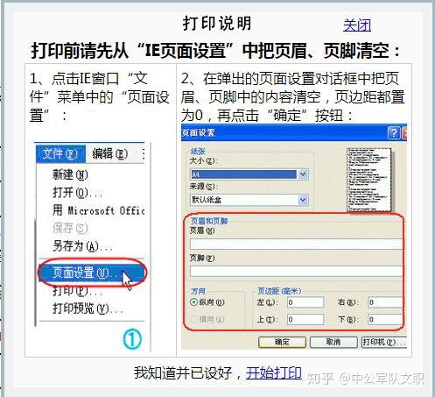Click the 默认纸盒 source combo box

click(249, 200)
